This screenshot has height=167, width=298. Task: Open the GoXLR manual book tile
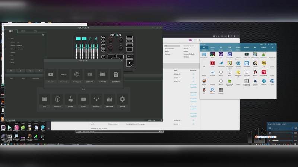click(103, 76)
